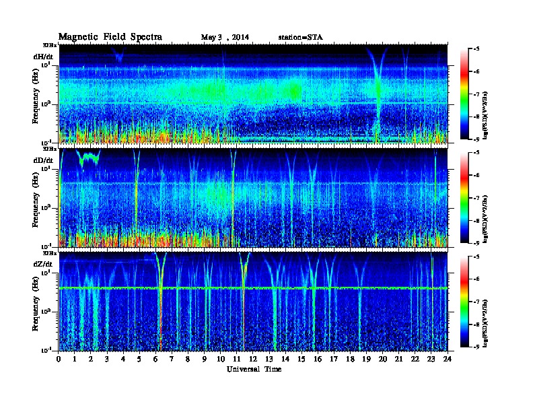Screen dimensions: 533x412
Task: Click hour tick label 21 on time axis
Action: tap(398, 359)
